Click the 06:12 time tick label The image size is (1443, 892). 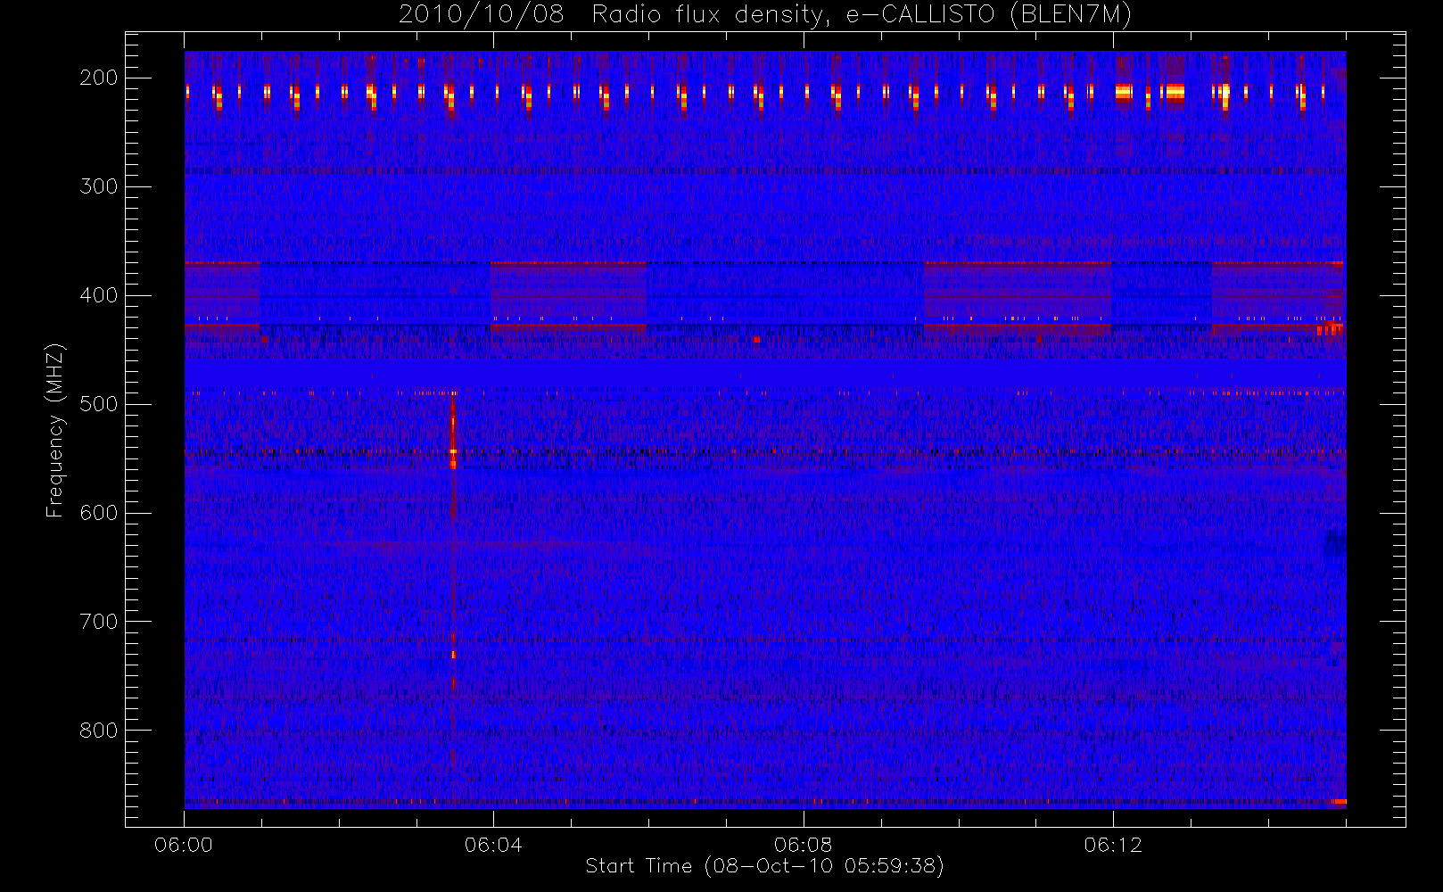click(x=1113, y=845)
